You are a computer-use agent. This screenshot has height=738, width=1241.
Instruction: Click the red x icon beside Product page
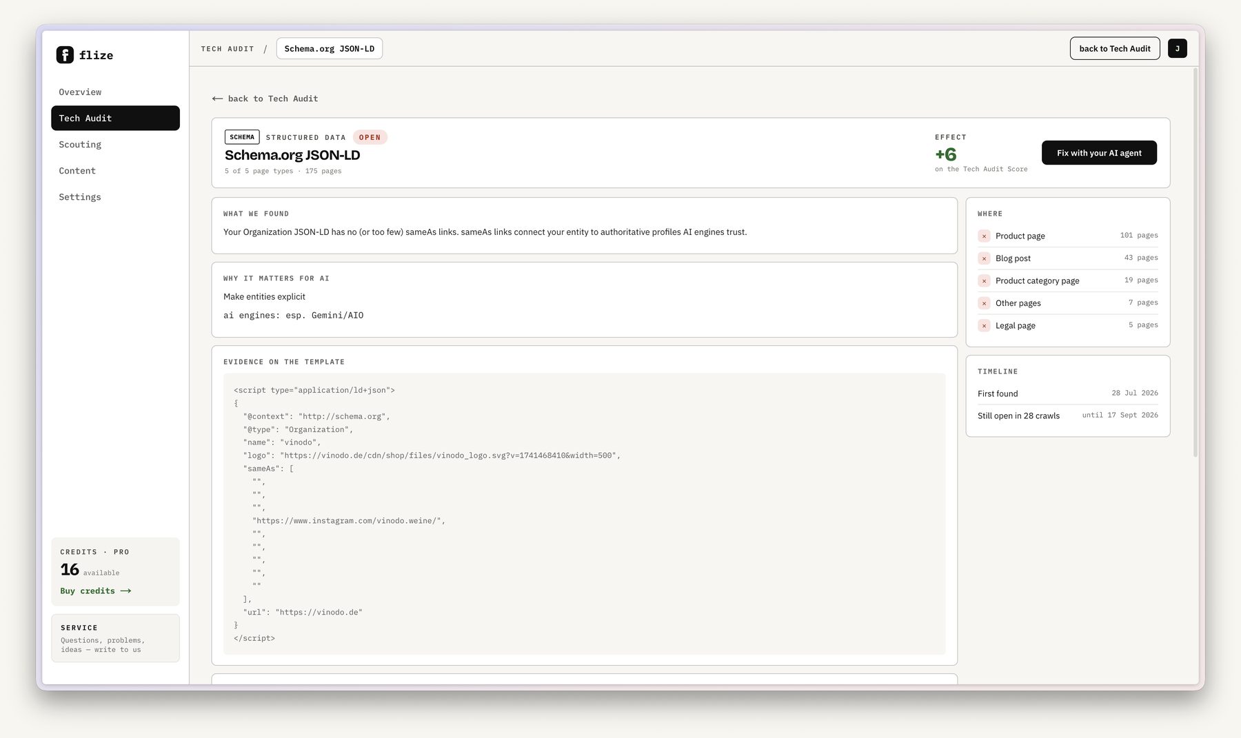(984, 236)
